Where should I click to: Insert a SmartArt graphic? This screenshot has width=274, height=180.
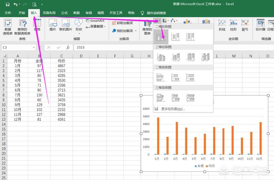(95, 21)
